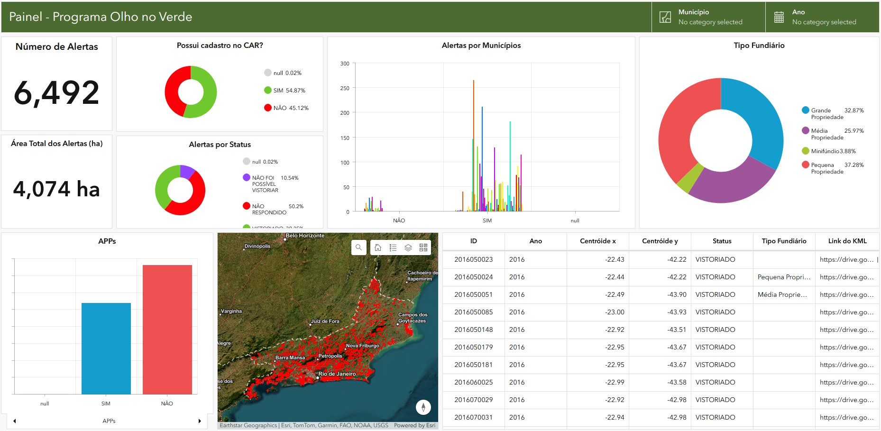This screenshot has height=431, width=881.
Task: Click the Tipo Fundiário column header
Action: pyautogui.click(x=784, y=241)
